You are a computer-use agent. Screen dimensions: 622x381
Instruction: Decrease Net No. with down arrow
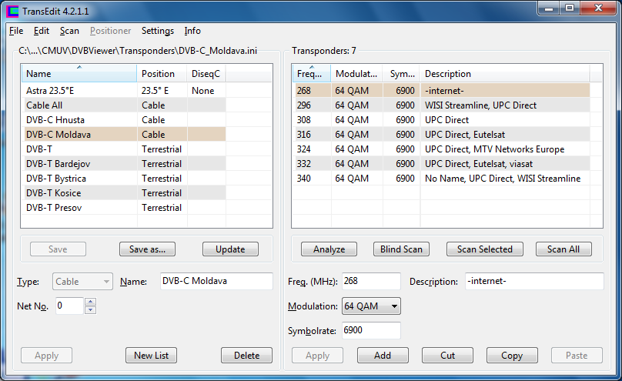tap(90, 310)
